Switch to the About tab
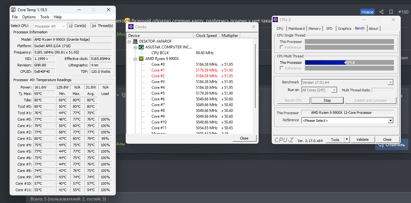The width and height of the screenshot is (411, 203). [373, 29]
